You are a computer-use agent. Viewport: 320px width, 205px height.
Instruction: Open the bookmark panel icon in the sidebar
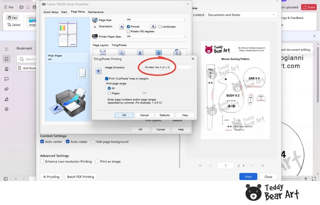pyautogui.click(x=6, y=59)
